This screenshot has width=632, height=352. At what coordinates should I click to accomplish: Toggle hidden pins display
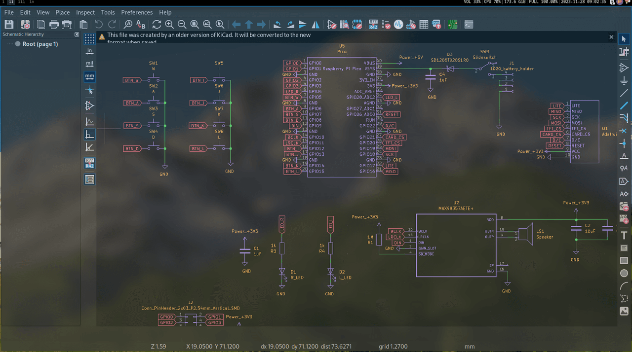pyautogui.click(x=89, y=106)
